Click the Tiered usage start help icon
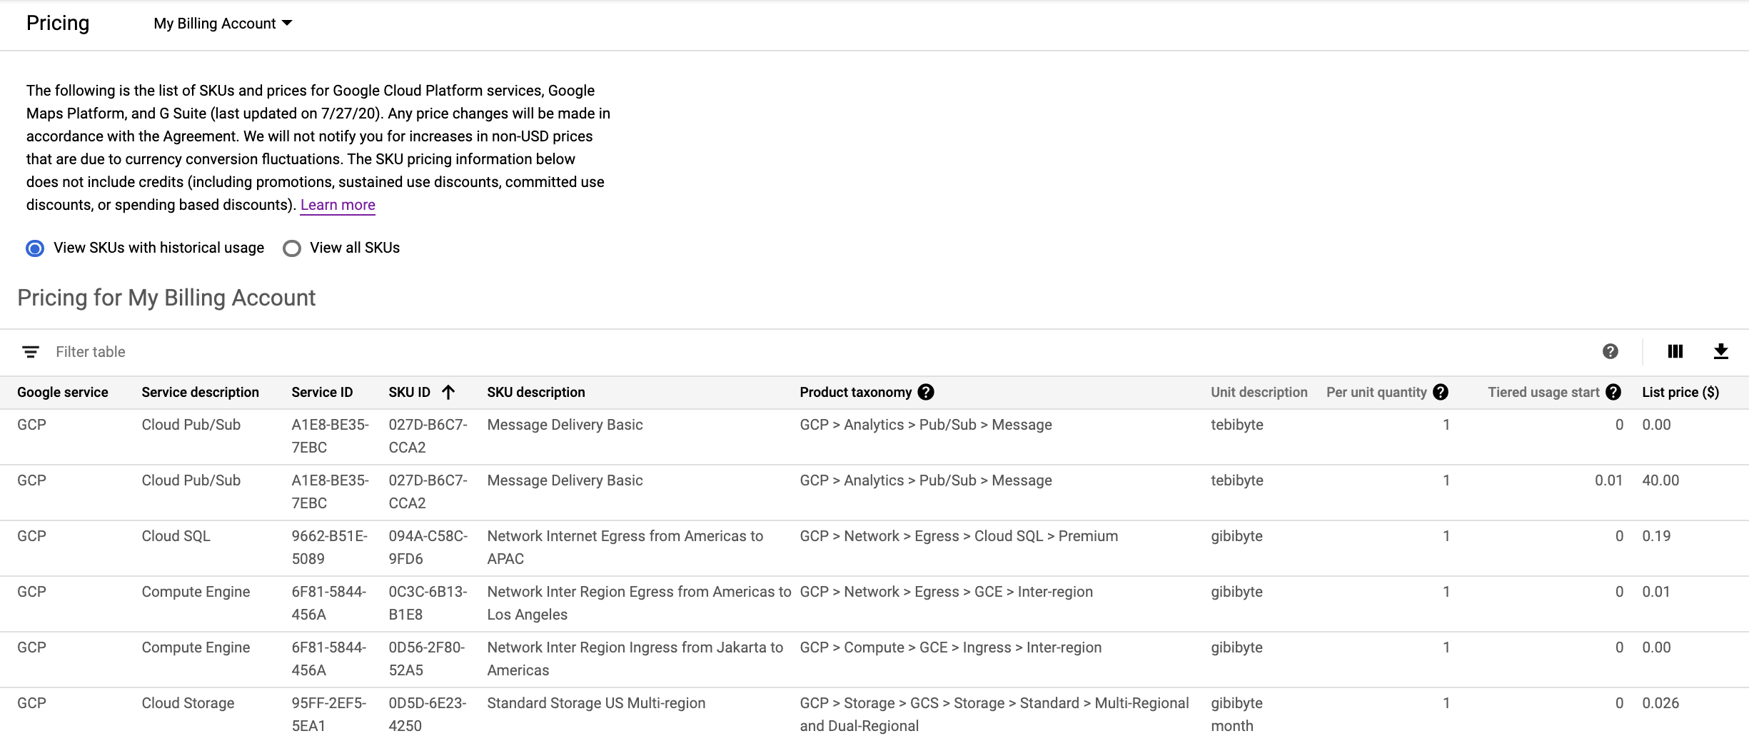This screenshot has height=741, width=1749. point(1614,392)
